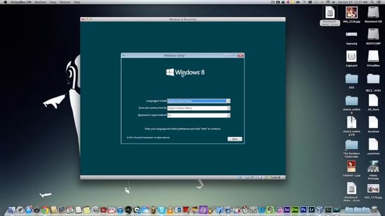Open the Machine menu

(x=40, y=2)
